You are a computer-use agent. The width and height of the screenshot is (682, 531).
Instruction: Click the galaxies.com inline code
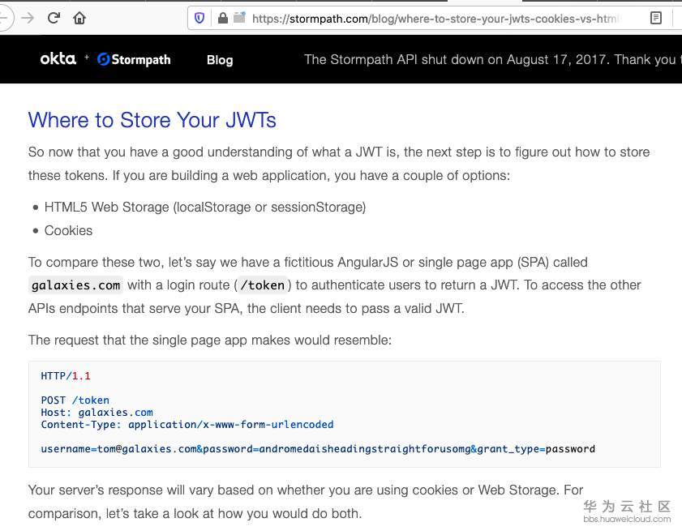coord(76,285)
